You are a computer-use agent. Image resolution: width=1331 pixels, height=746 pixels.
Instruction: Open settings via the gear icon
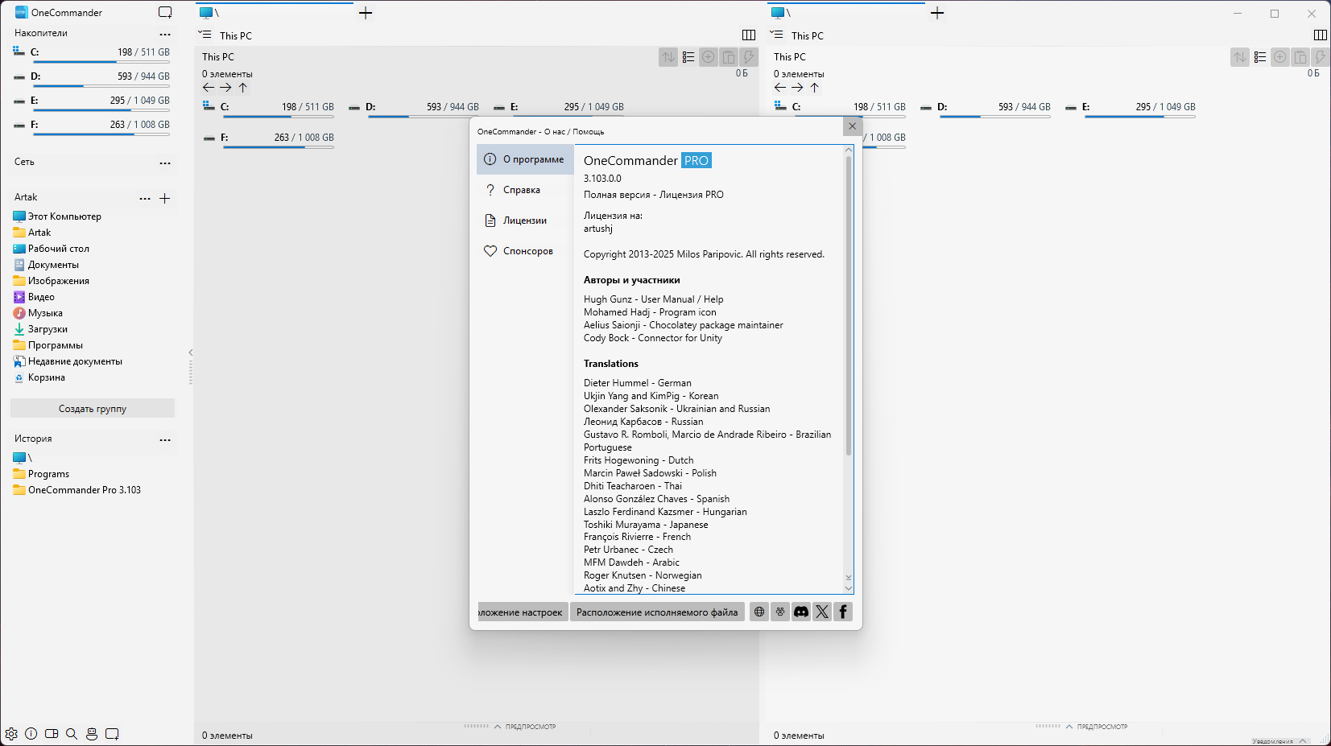[x=11, y=733]
